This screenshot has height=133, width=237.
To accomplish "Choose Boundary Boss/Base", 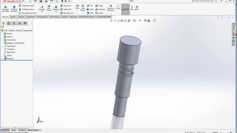I will point(27,13).
